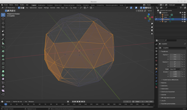Select the Shear tool
Screen dimensions: 187x110
point(3,91)
